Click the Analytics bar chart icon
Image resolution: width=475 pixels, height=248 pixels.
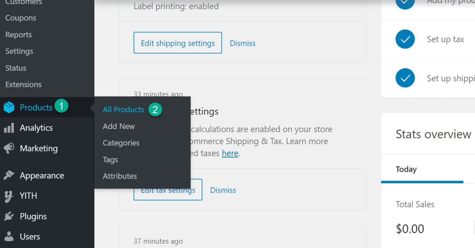[x=9, y=128]
